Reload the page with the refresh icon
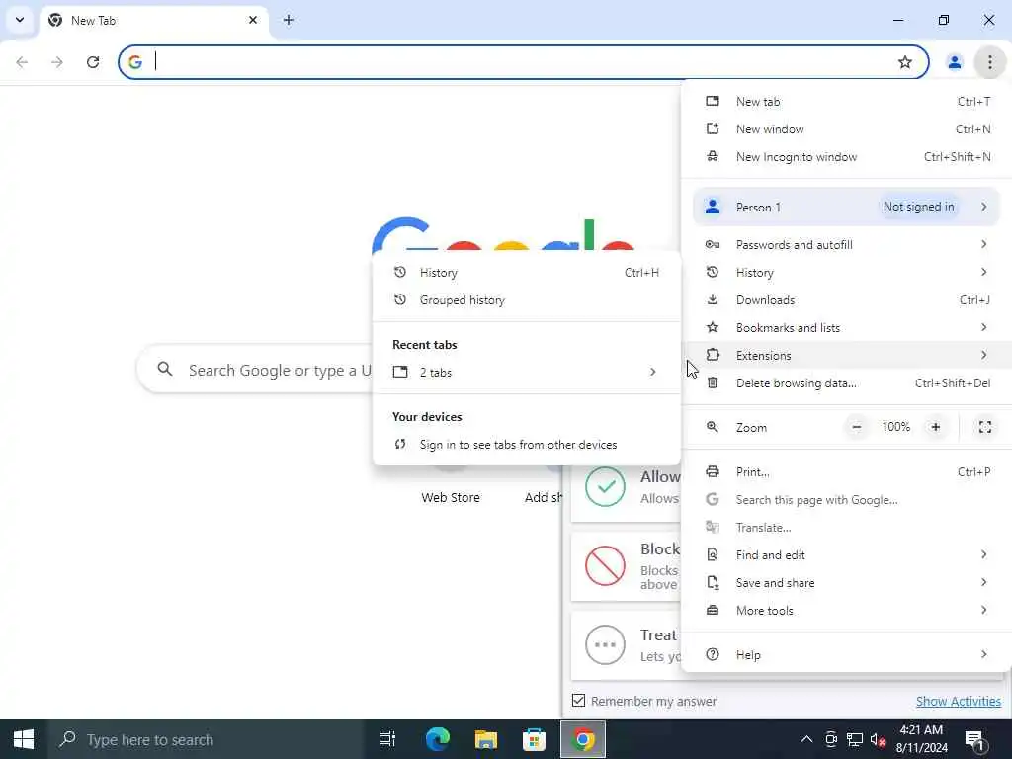1012x759 pixels. 93,62
